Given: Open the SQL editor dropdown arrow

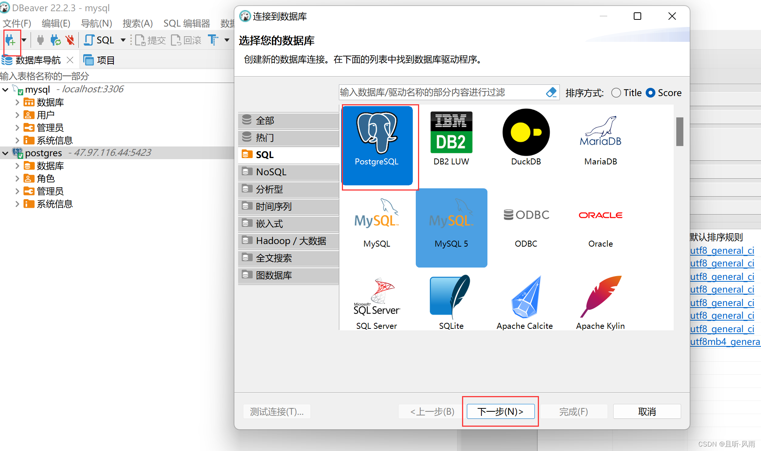Looking at the screenshot, I should coord(123,40).
